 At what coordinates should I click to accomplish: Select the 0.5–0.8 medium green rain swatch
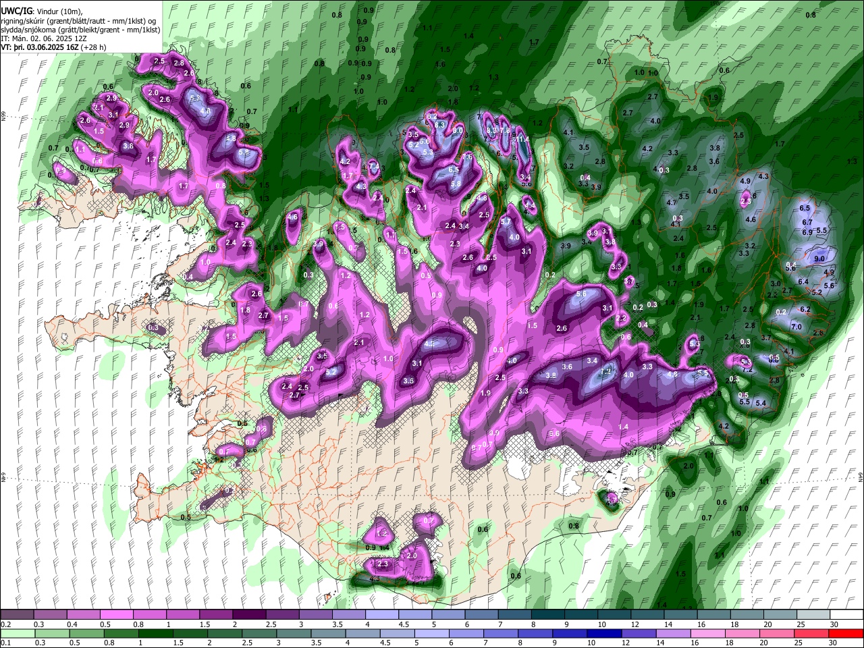point(86,633)
